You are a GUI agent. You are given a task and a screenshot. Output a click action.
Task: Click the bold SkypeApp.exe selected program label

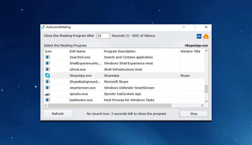pos(196,46)
